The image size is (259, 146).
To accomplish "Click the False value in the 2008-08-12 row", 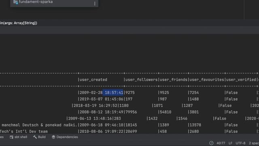I will 232,112.
